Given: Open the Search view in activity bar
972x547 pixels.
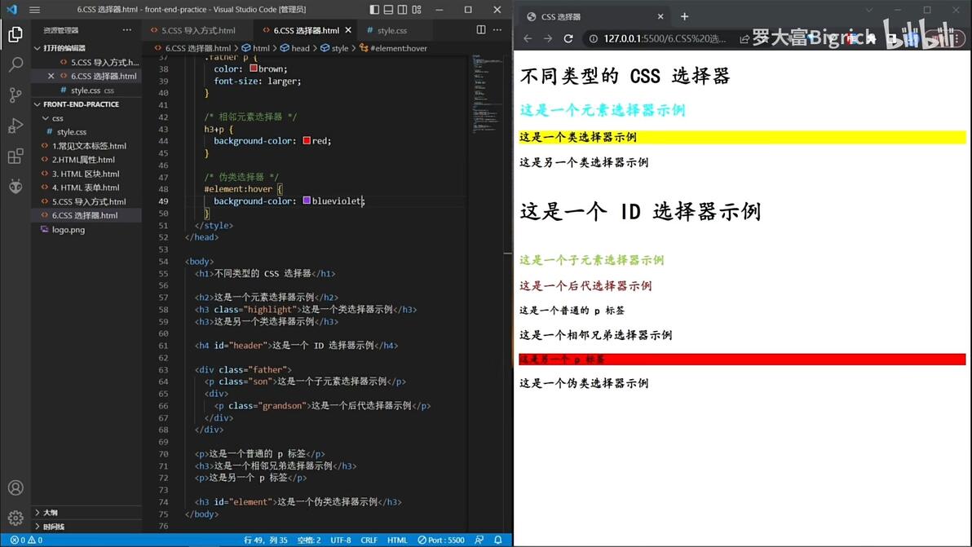Looking at the screenshot, I should point(15,64).
